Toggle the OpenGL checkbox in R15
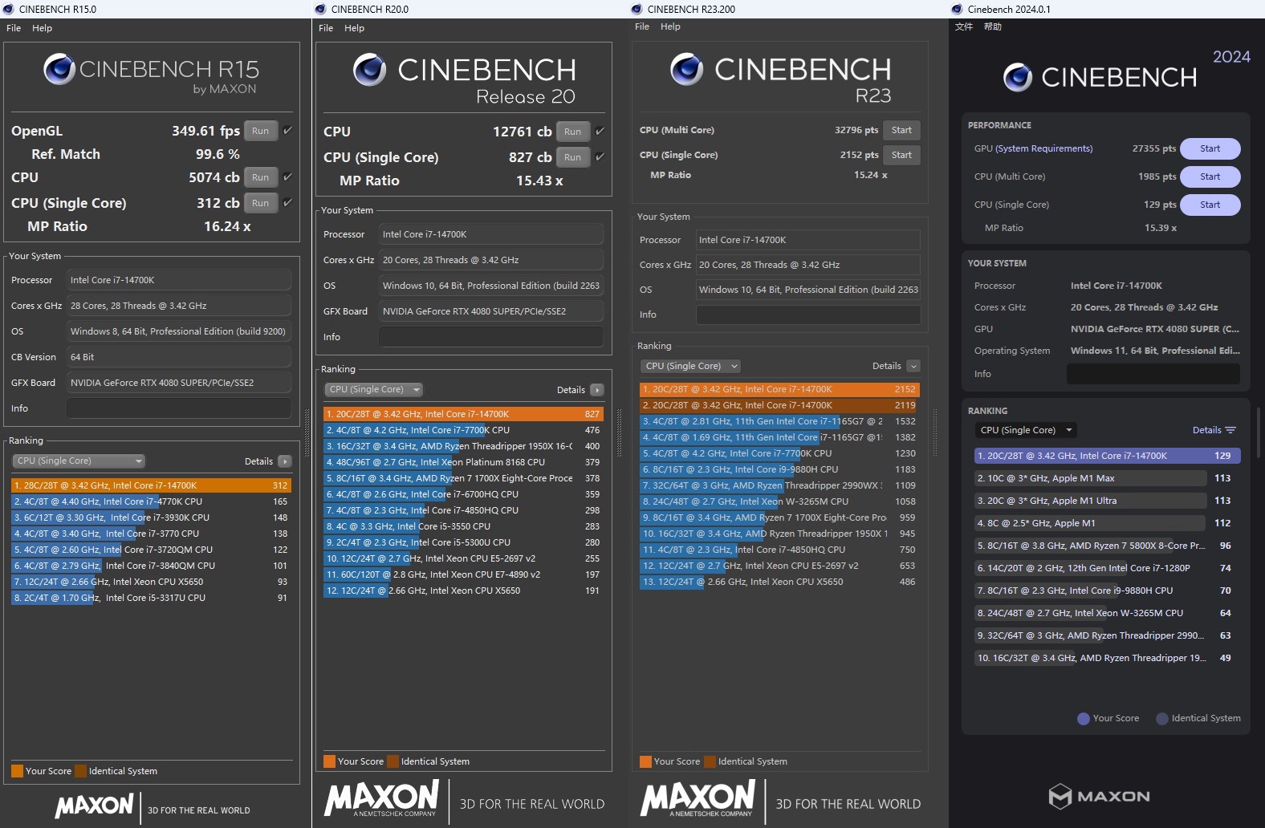This screenshot has height=828, width=1265. pyautogui.click(x=288, y=130)
